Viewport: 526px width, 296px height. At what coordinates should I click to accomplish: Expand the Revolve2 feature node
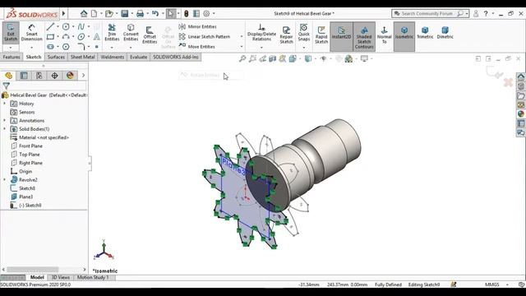coord(5,179)
